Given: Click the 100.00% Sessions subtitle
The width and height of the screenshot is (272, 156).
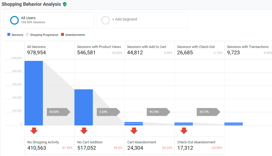Looking at the screenshot, I should pos(33,22).
